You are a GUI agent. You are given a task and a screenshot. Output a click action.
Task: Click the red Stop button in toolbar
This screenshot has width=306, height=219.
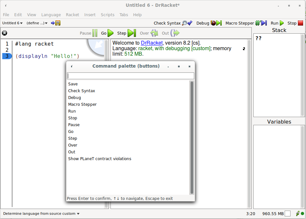click(x=301, y=23)
